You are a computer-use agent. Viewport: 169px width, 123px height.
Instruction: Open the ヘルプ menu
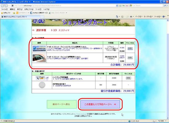pos(46,10)
